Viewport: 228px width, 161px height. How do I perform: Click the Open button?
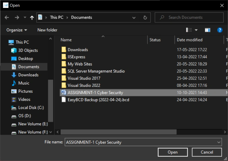pos(173,152)
